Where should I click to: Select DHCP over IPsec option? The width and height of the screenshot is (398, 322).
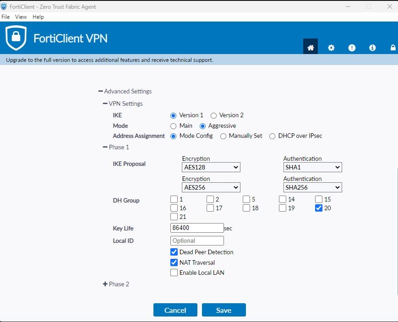(273, 136)
